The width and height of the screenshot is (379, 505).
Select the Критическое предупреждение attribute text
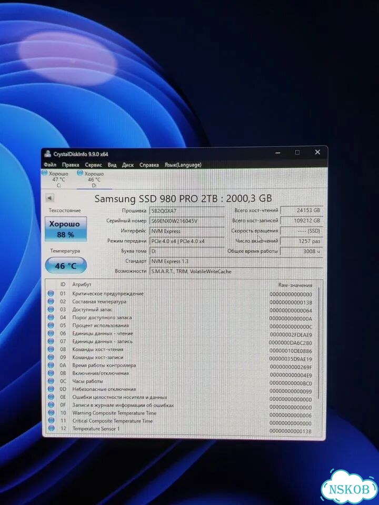pos(108,294)
